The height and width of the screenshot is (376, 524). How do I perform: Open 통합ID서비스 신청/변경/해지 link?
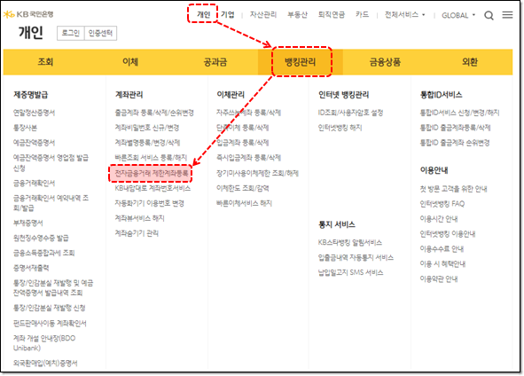coord(460,113)
